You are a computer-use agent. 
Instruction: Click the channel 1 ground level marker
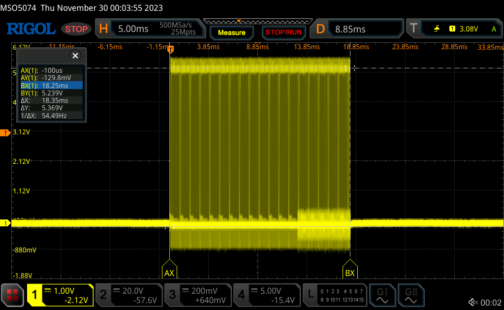tap(5, 223)
